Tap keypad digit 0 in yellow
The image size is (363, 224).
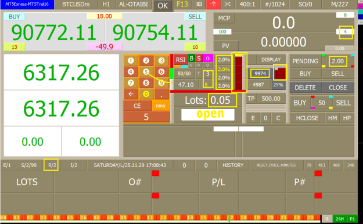coord(146,94)
